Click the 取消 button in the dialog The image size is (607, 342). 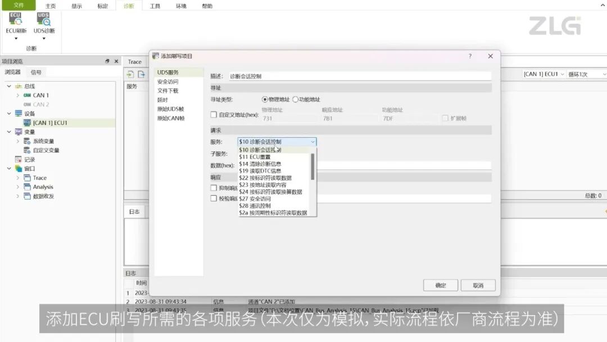click(478, 286)
